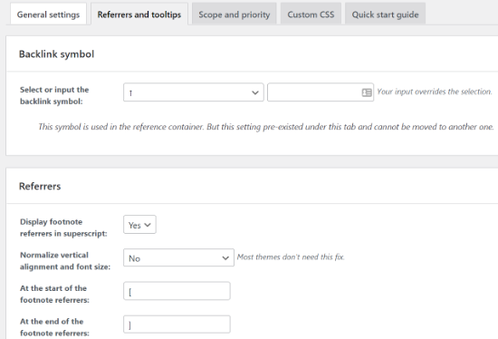Click the Referrers section heading

pyautogui.click(x=40, y=186)
